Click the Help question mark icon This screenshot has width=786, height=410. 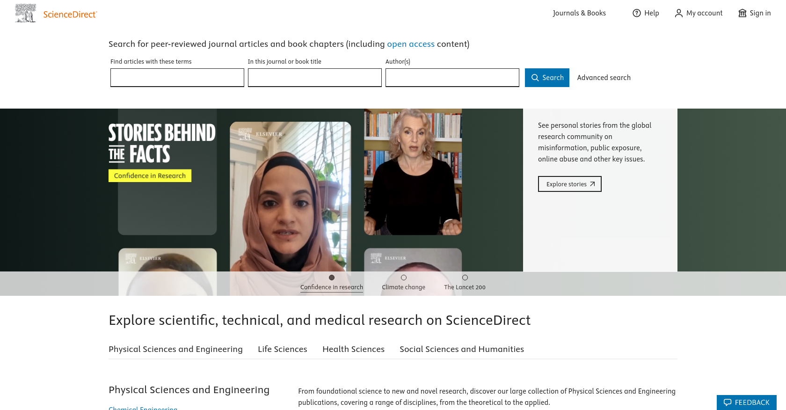(x=637, y=13)
